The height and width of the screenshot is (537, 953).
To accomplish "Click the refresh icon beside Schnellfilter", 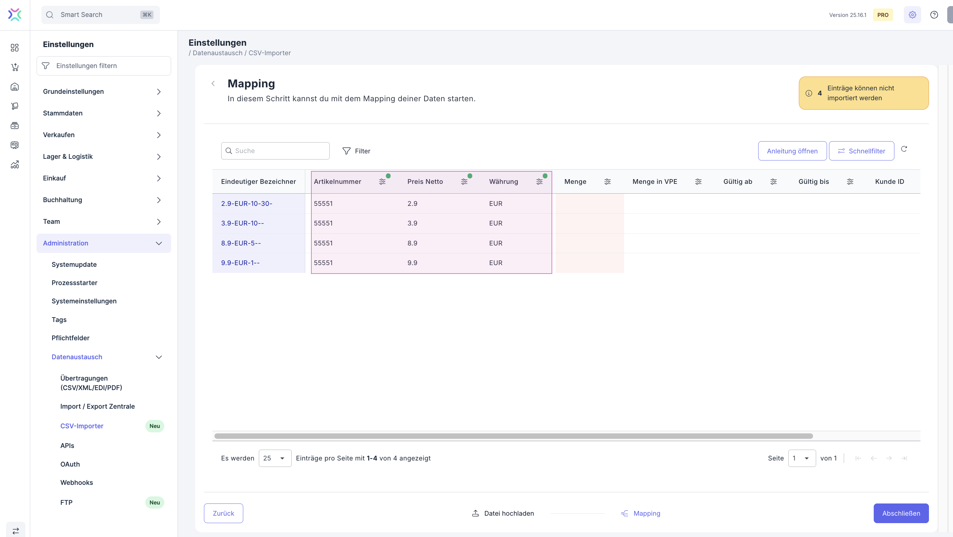I will click(x=904, y=149).
